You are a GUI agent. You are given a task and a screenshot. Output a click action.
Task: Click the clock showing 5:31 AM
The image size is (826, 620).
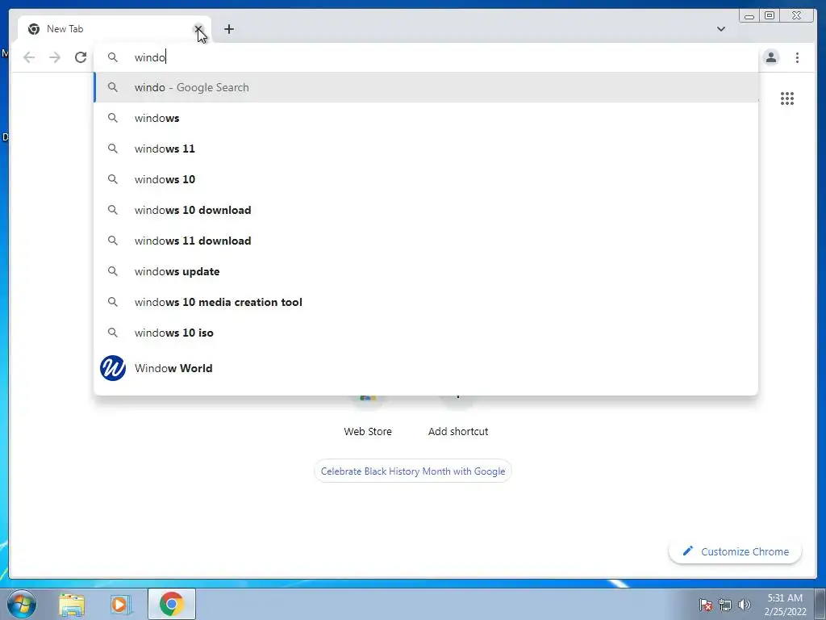click(x=785, y=605)
